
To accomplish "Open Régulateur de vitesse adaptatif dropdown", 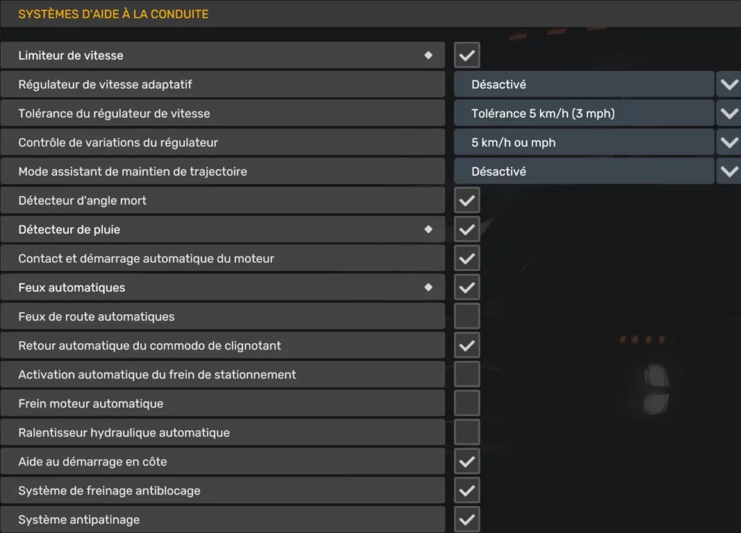I will pyautogui.click(x=584, y=84).
